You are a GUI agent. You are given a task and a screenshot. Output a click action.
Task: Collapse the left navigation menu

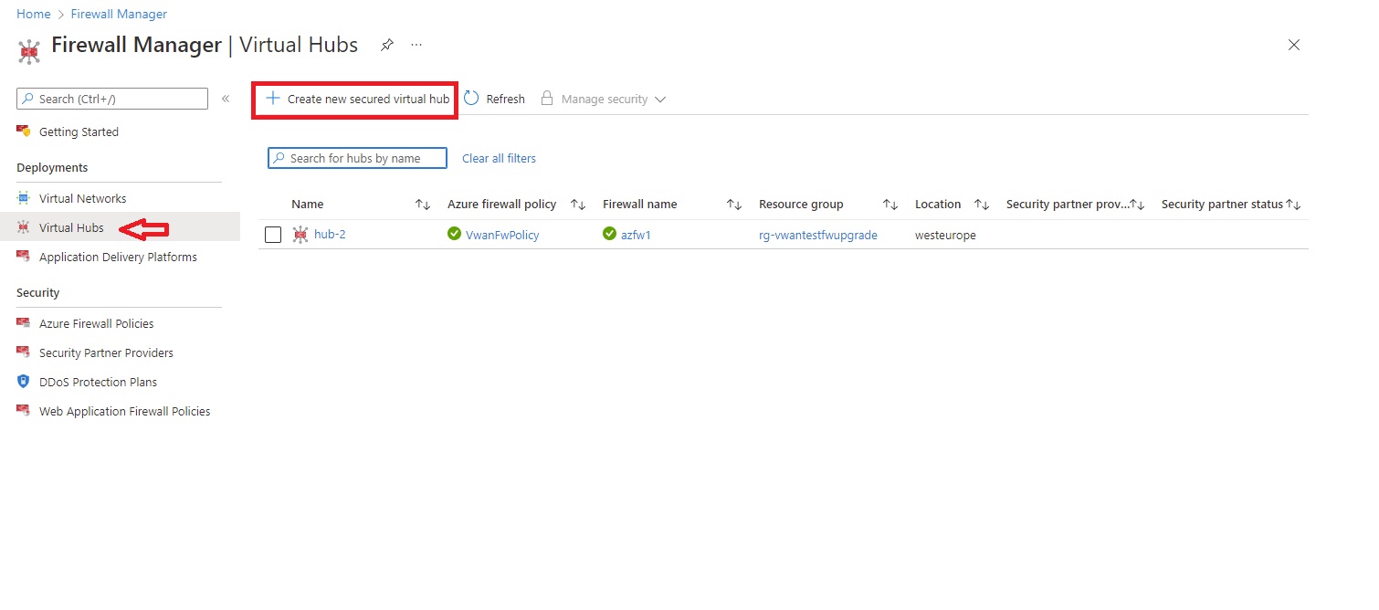tap(226, 99)
